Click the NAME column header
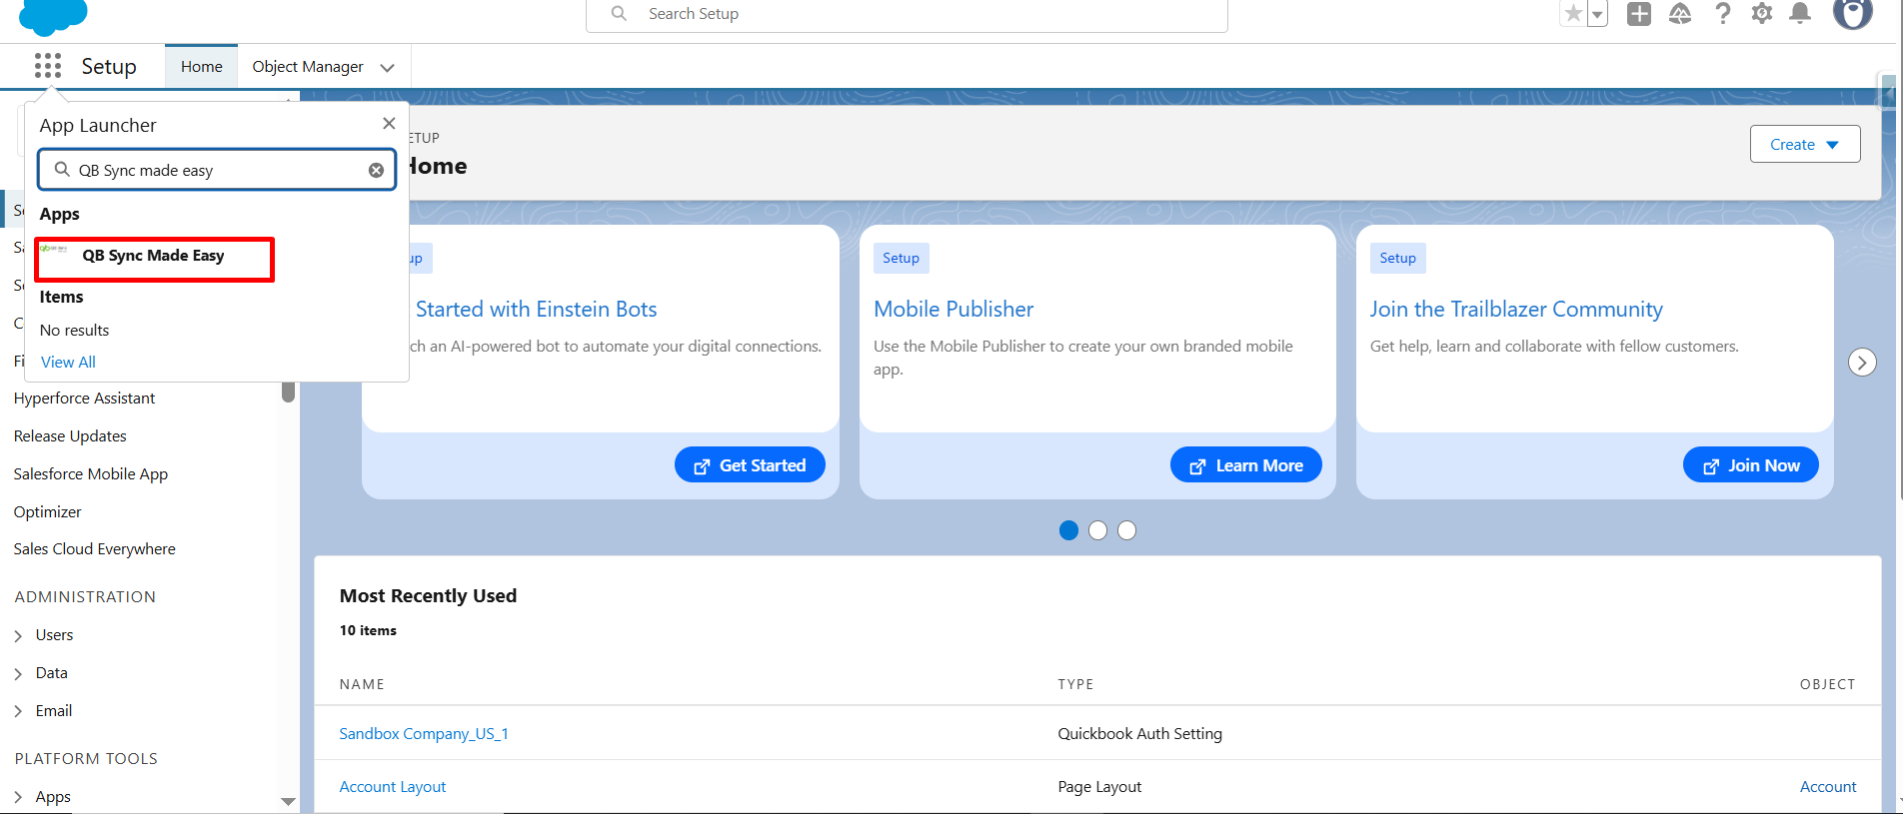This screenshot has height=814, width=1903. [362, 684]
